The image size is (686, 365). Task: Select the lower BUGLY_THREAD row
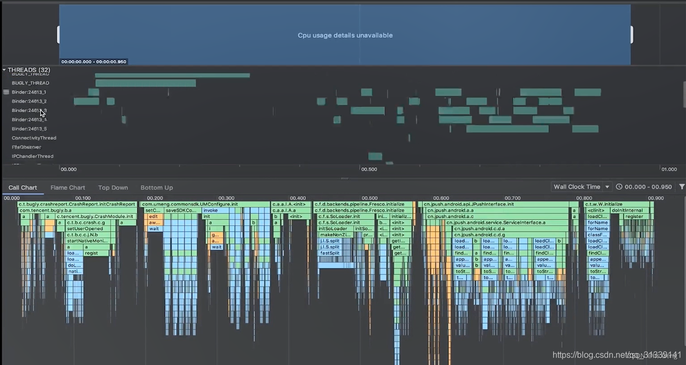click(30, 83)
